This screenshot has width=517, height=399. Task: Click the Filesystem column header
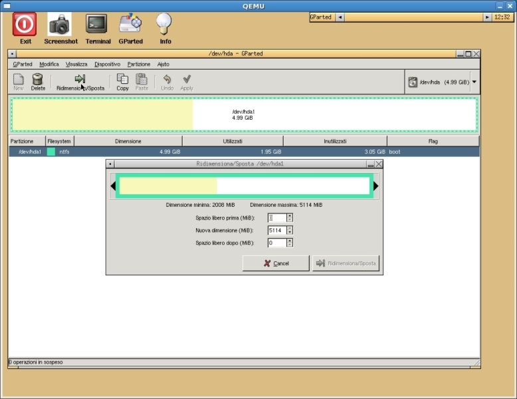pyautogui.click(x=59, y=141)
